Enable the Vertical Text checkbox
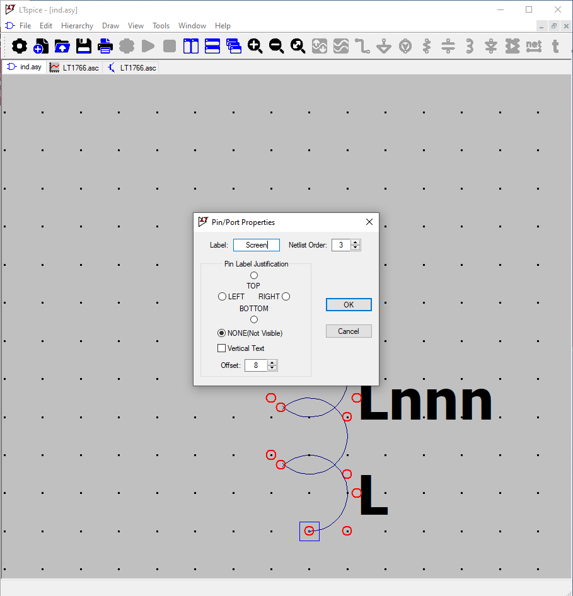 click(x=221, y=348)
